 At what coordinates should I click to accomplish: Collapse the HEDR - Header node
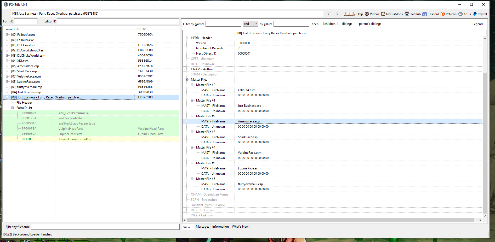point(187,38)
